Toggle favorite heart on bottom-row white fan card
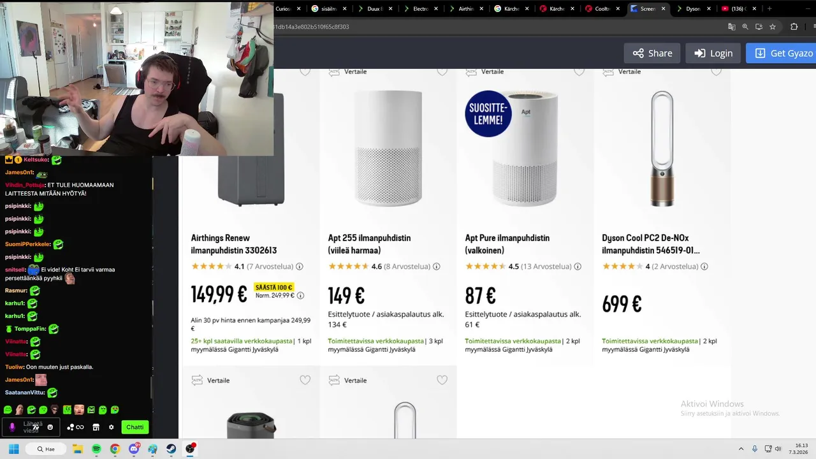Viewport: 816px width, 459px height. (442, 380)
